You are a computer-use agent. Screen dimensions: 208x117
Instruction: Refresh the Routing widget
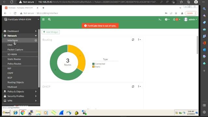pyautogui.click(x=133, y=40)
